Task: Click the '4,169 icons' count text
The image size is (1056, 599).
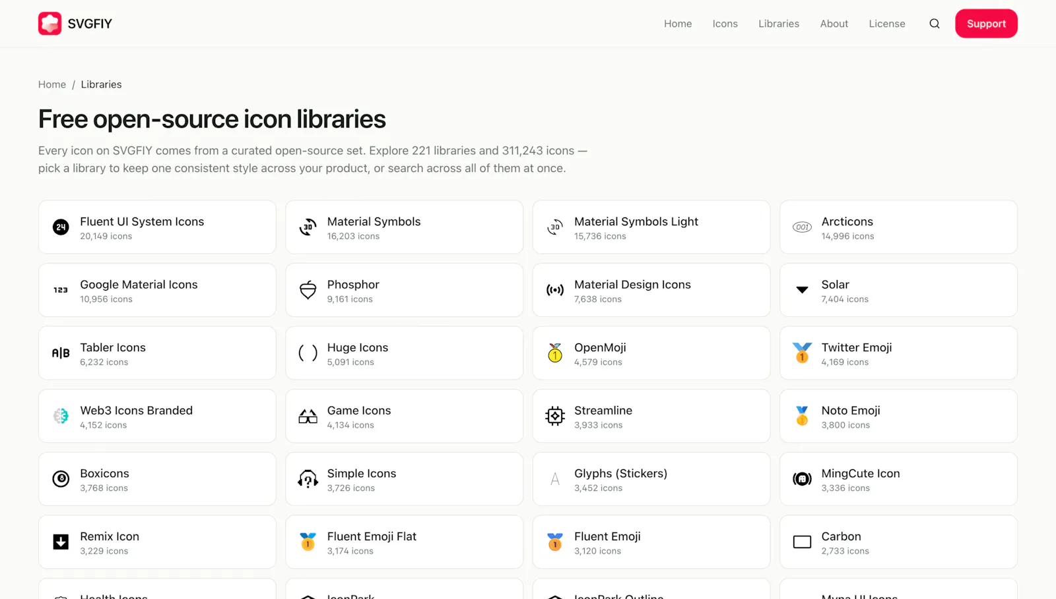Action: coord(845,362)
